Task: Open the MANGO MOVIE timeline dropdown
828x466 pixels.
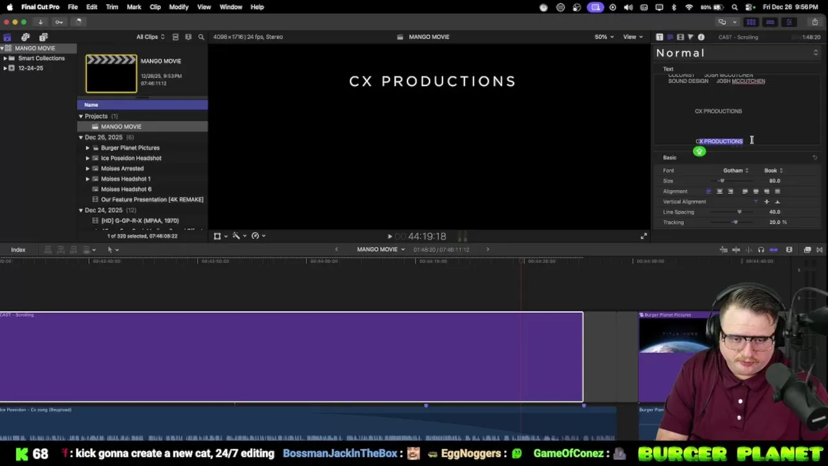Action: (x=381, y=250)
